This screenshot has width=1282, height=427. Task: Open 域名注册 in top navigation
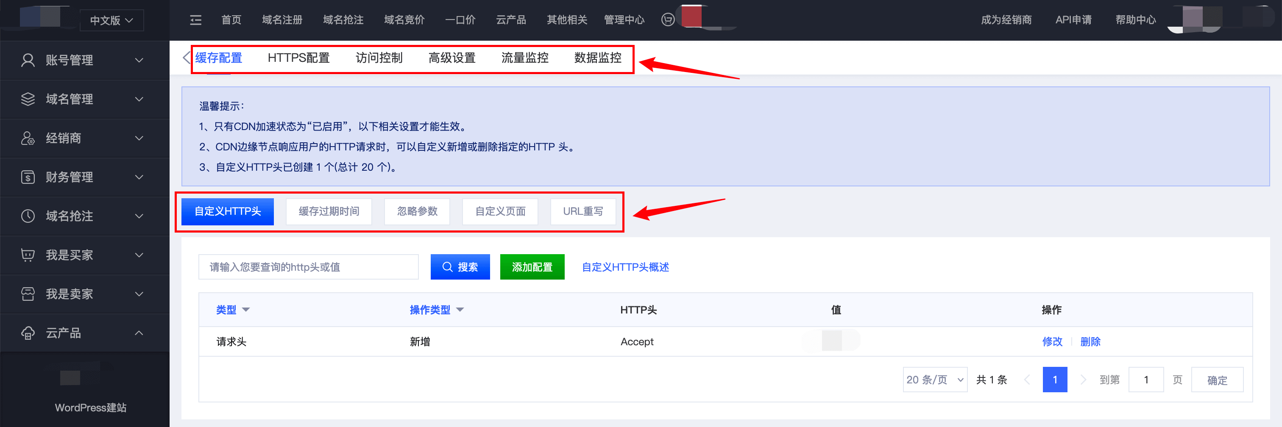[x=282, y=20]
